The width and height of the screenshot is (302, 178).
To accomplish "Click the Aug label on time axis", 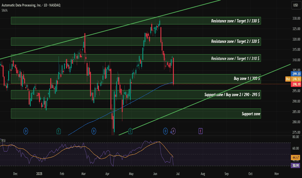I will pos(203,174).
